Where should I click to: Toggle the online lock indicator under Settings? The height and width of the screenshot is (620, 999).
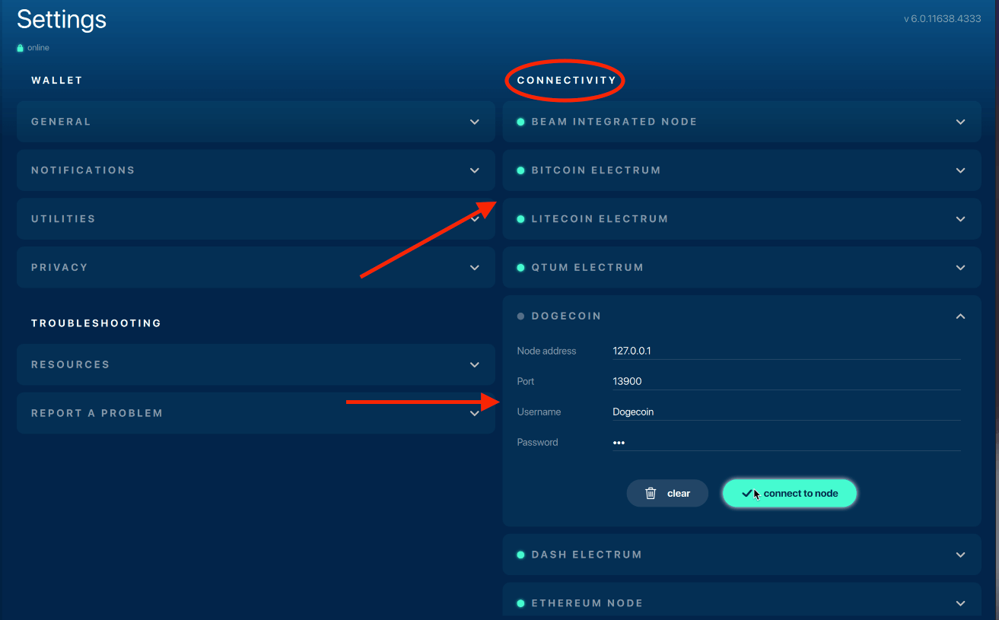(x=21, y=47)
